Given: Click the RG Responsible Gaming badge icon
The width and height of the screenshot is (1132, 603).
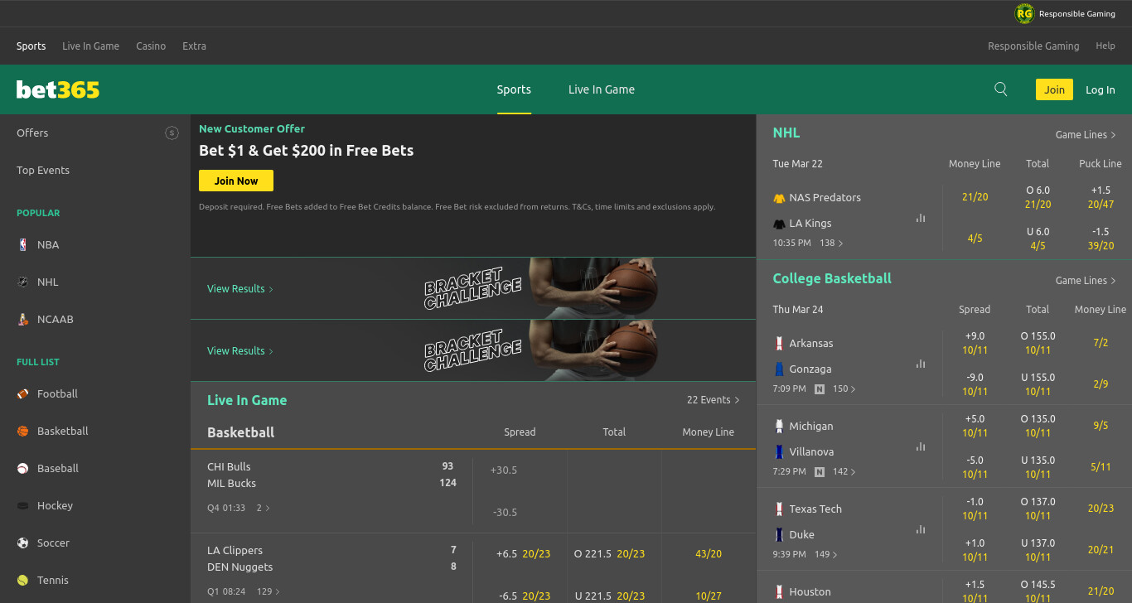Looking at the screenshot, I should [1025, 13].
